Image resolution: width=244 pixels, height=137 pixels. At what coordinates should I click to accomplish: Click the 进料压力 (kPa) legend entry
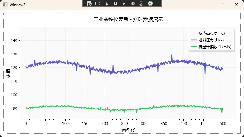coord(211,40)
